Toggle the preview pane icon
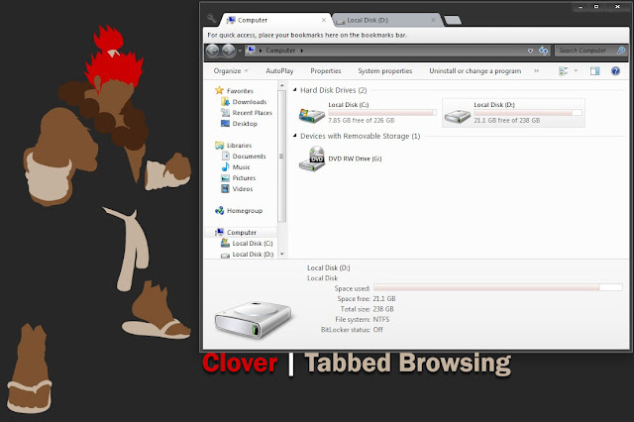This screenshot has width=634, height=422. 594,71
